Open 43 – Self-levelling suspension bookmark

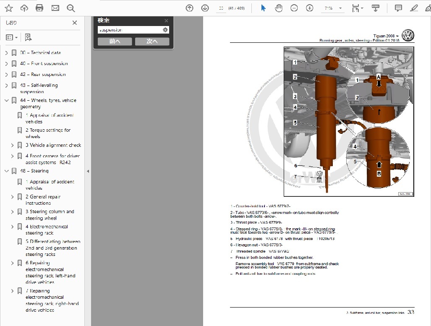[39, 88]
